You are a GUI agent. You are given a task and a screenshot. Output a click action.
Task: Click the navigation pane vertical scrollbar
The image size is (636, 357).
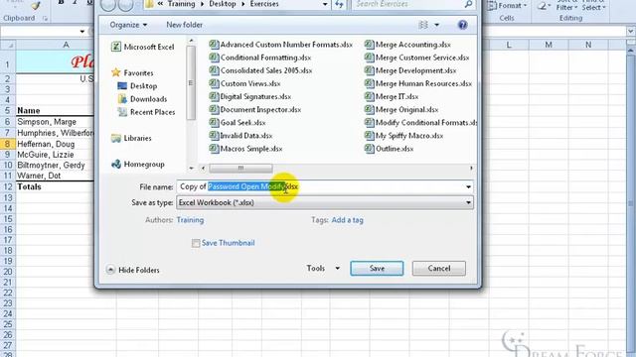[x=191, y=82]
